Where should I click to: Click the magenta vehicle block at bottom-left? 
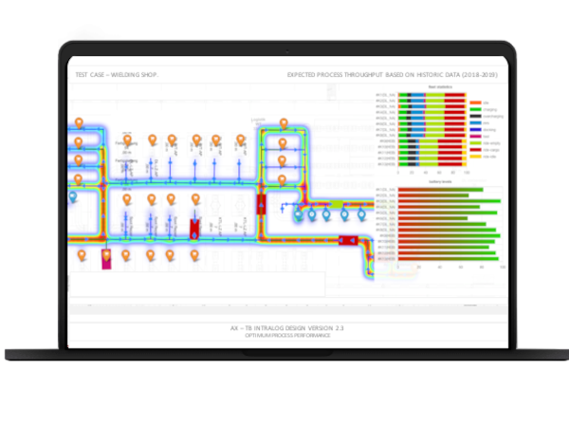click(x=107, y=259)
